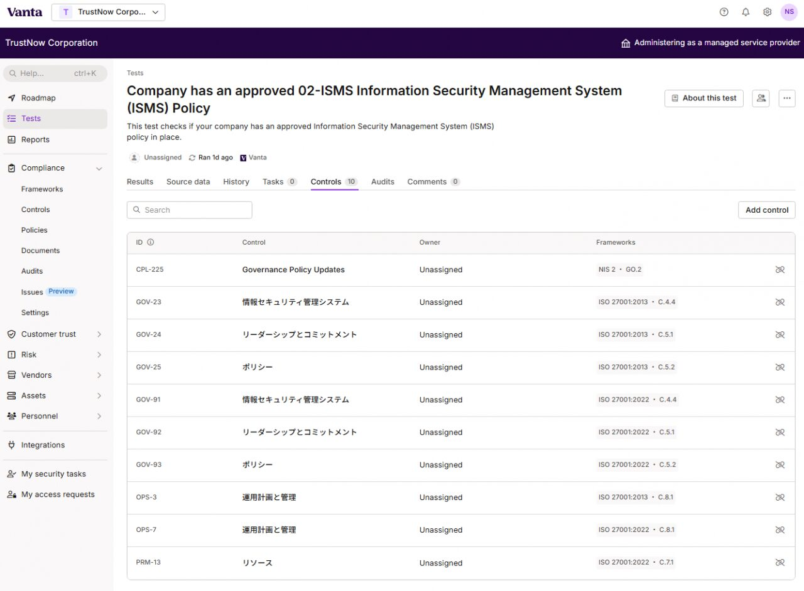The width and height of the screenshot is (804, 591).
Task: Open Reports in the sidebar
Action: (x=55, y=140)
